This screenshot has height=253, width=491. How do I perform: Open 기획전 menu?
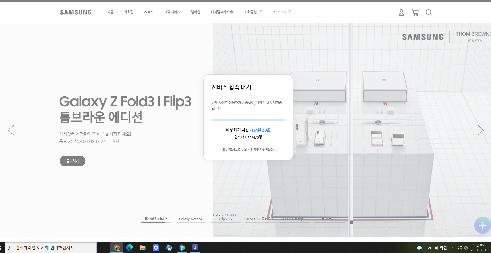point(129,12)
